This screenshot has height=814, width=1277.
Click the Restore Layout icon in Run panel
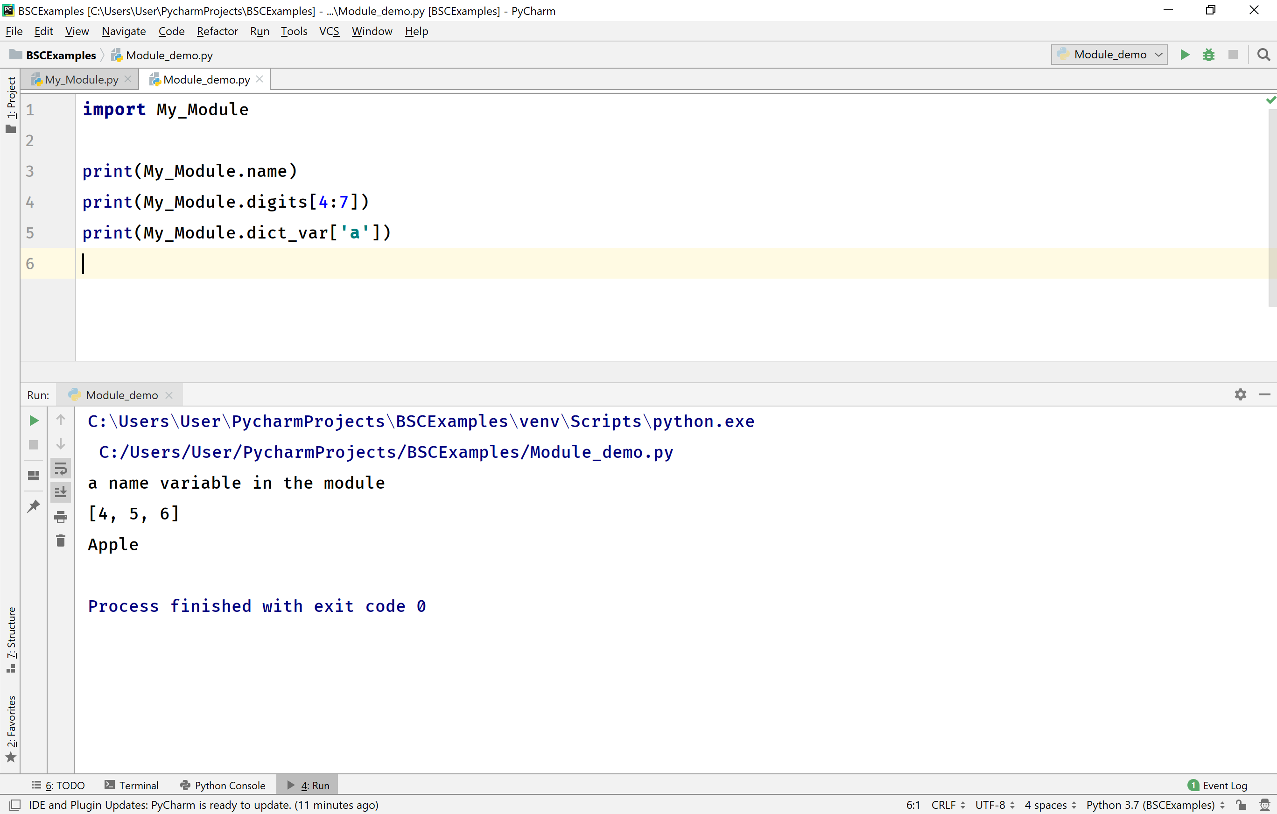coord(34,476)
